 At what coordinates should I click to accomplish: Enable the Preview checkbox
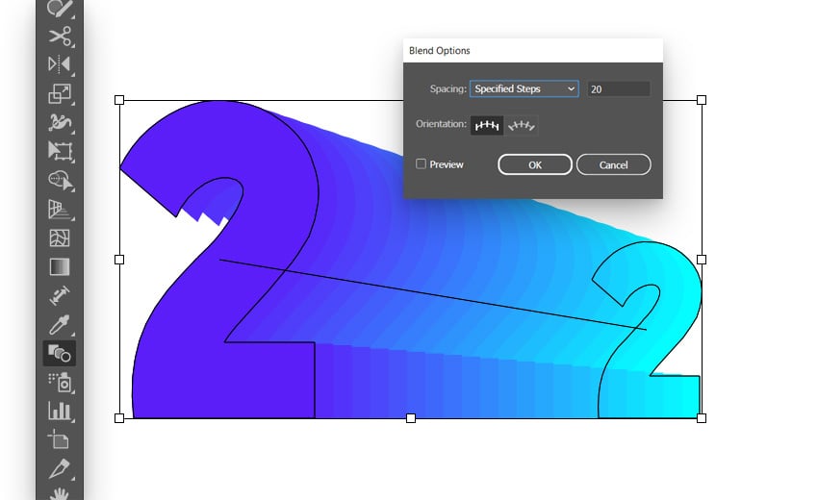coord(421,164)
